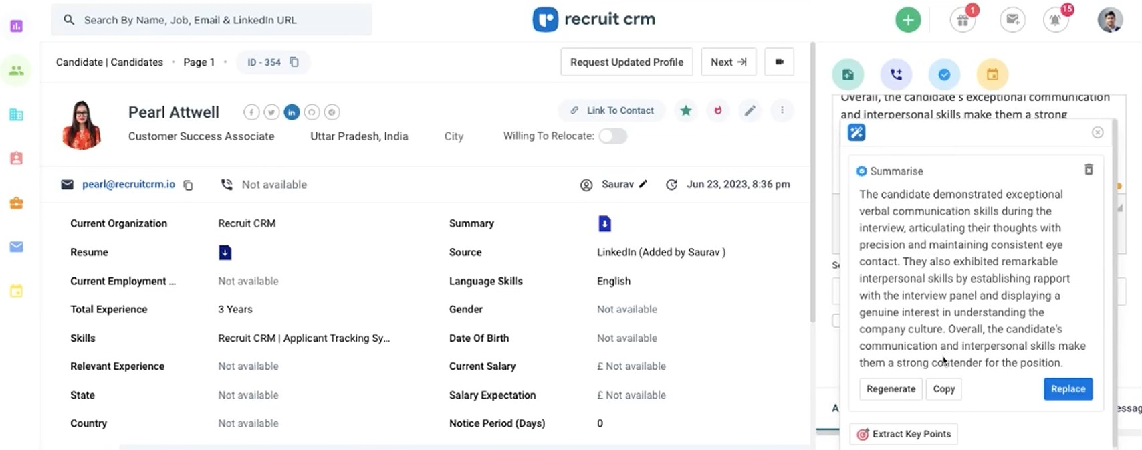
Task: Open the gift icon with one notification
Action: click(963, 19)
